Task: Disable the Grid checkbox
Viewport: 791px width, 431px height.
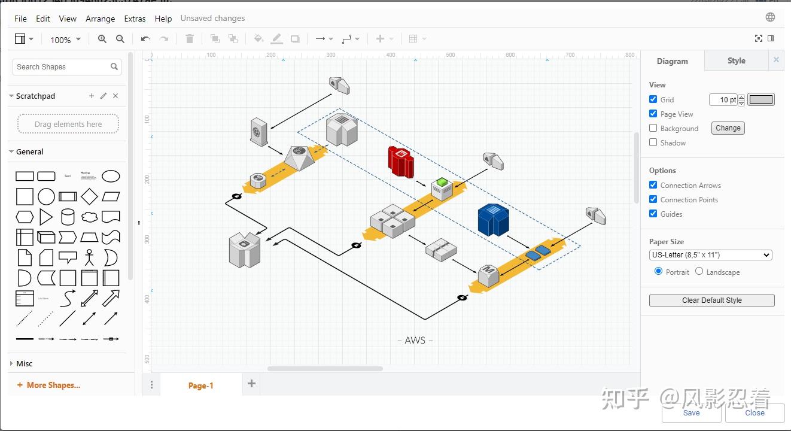Action: point(653,99)
